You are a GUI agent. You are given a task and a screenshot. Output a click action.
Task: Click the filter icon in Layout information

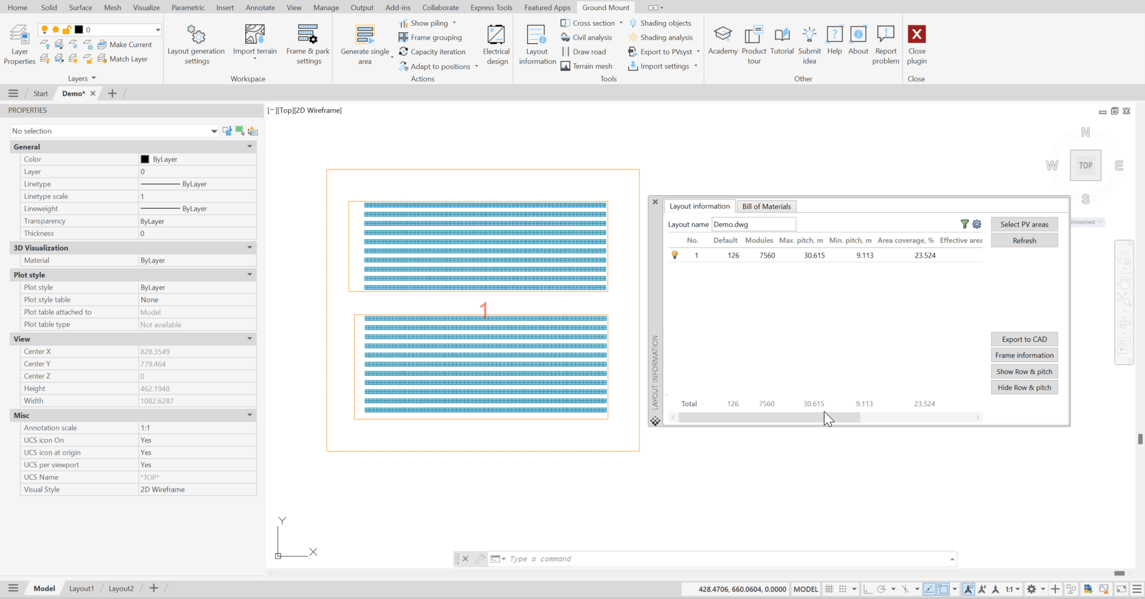pyautogui.click(x=964, y=224)
